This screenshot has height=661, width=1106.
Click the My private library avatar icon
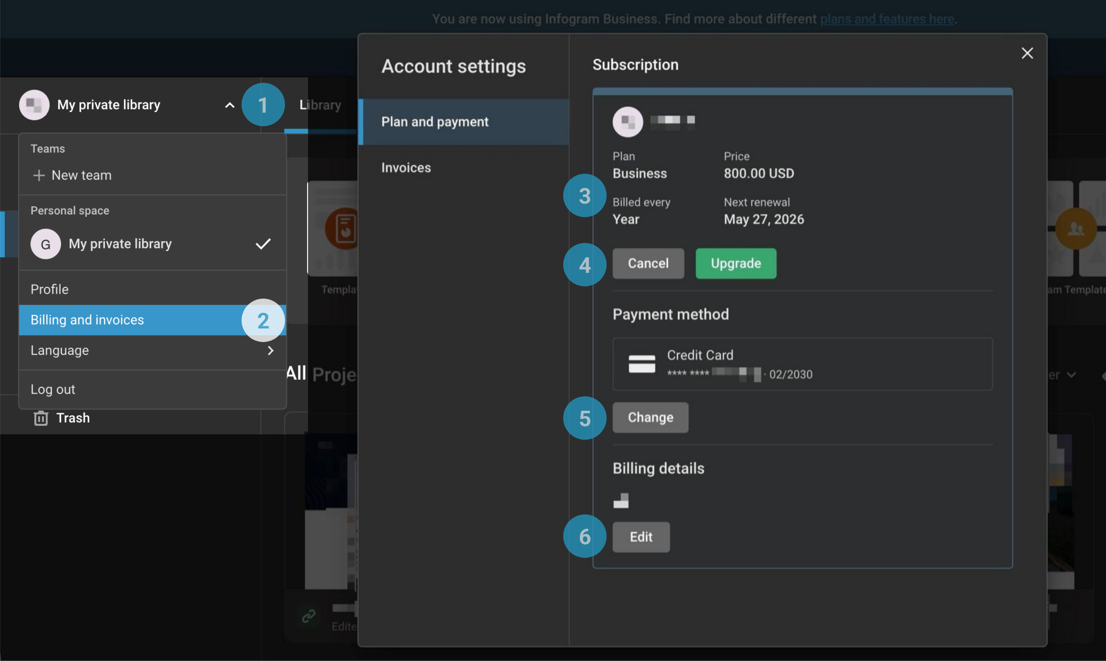33,105
